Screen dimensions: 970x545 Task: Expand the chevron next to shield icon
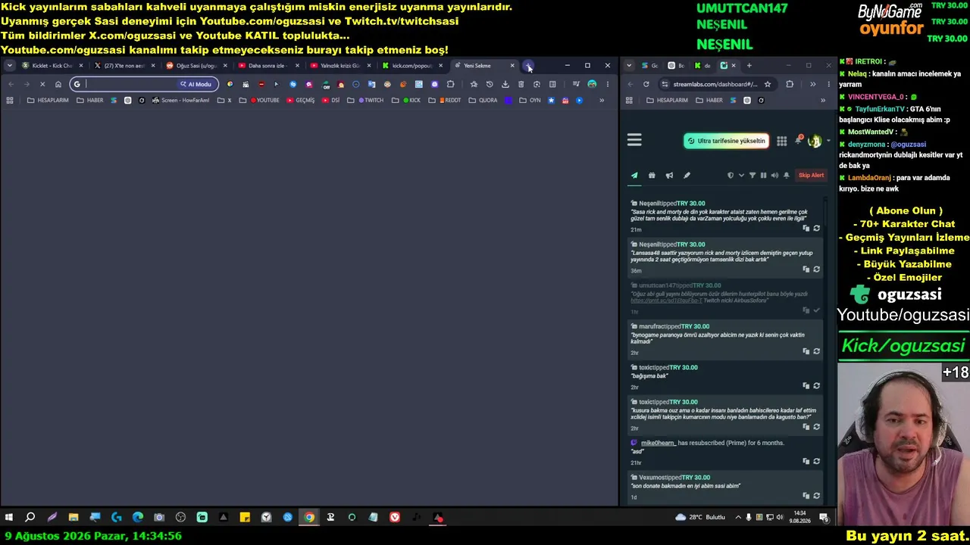[741, 176]
